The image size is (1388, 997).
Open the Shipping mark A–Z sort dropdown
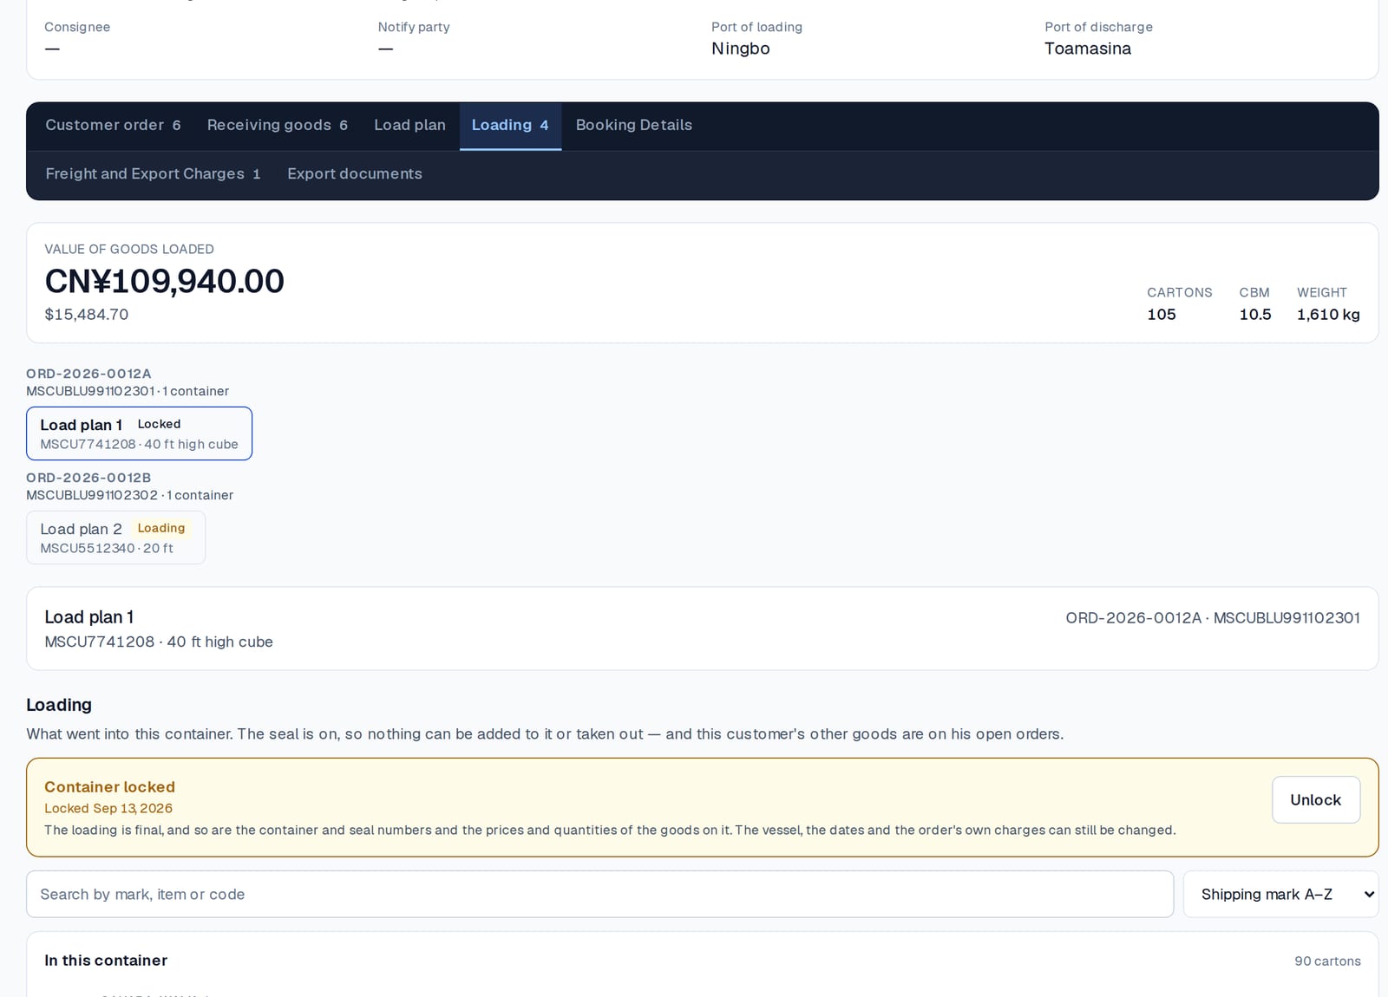click(x=1280, y=894)
